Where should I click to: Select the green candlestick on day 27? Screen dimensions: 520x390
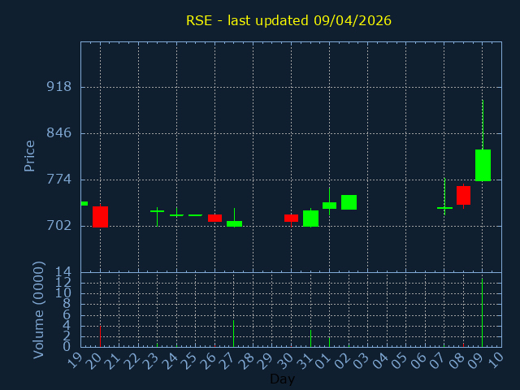coord(234,223)
